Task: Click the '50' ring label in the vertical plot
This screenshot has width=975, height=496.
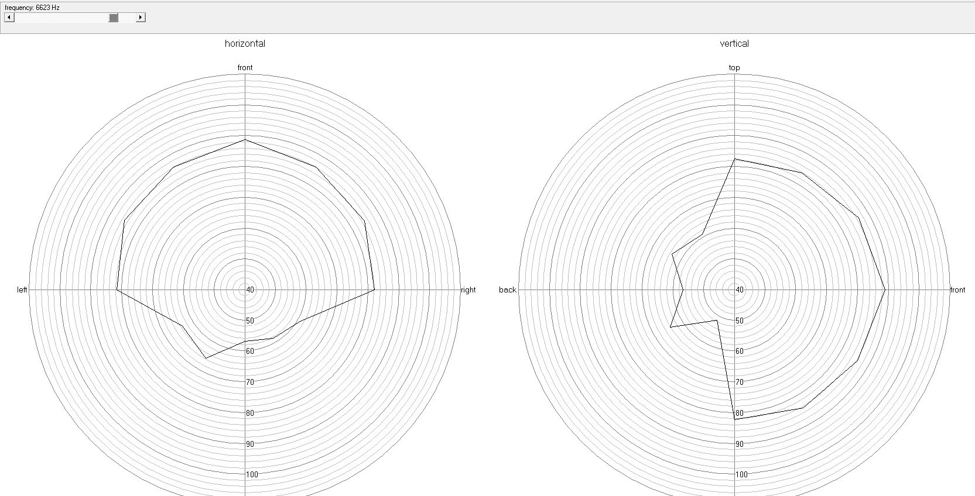Action: tap(740, 321)
